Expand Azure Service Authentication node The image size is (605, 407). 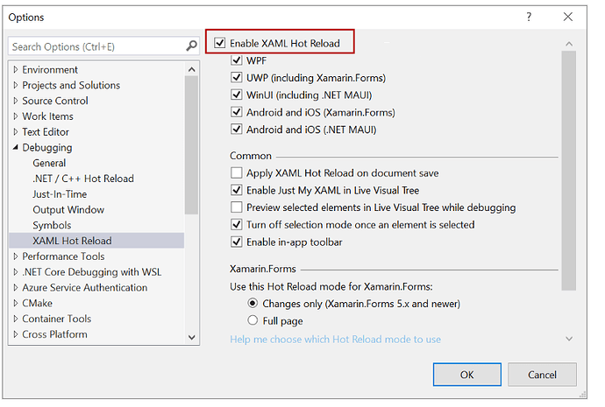[x=16, y=288]
